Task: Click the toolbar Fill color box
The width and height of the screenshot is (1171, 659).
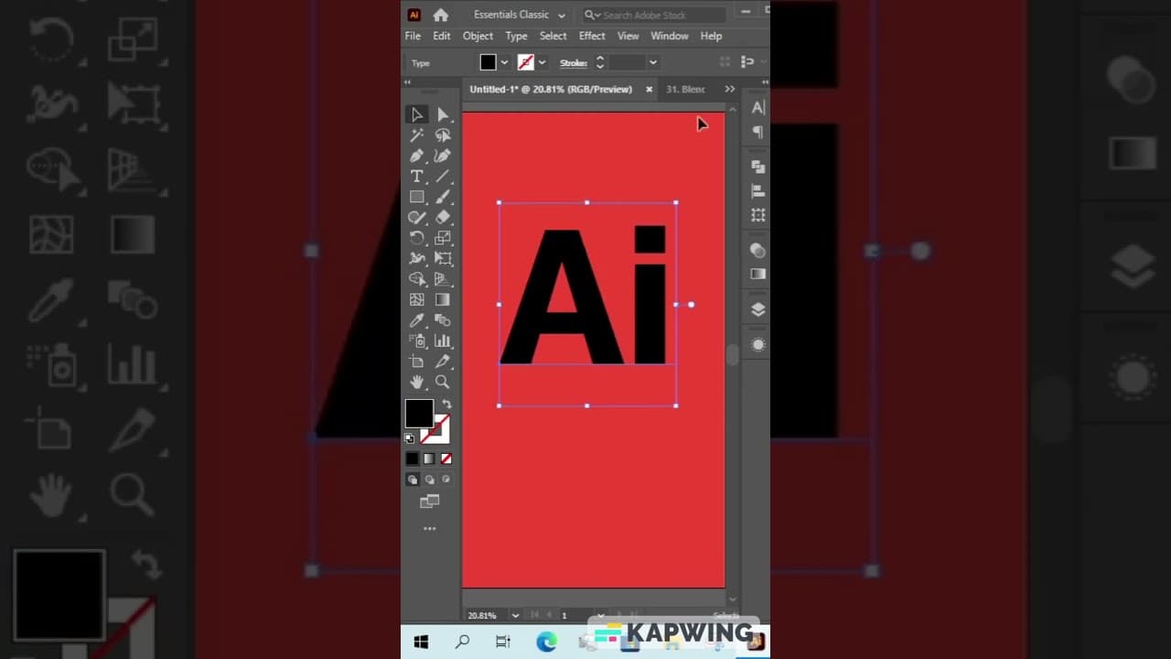Action: point(419,414)
